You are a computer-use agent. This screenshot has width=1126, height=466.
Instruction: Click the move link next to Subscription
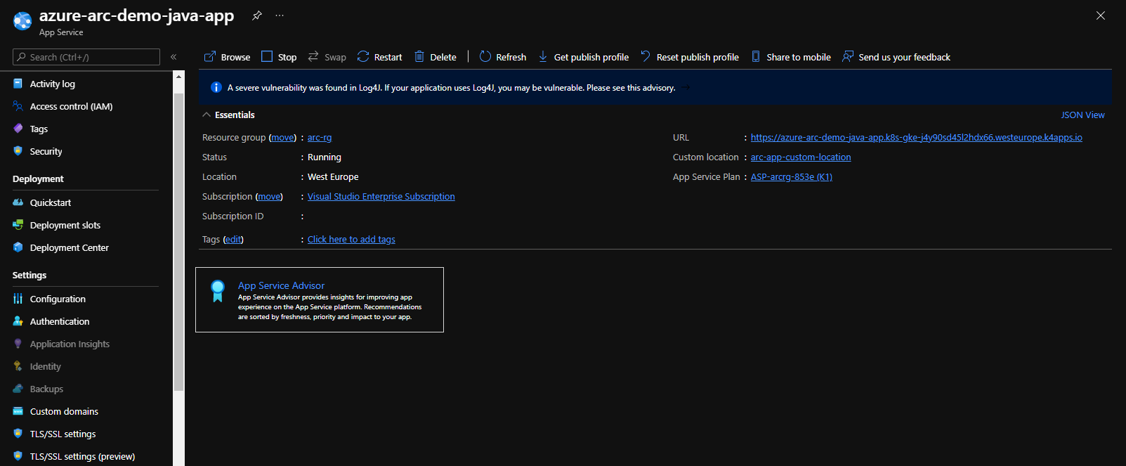269,197
